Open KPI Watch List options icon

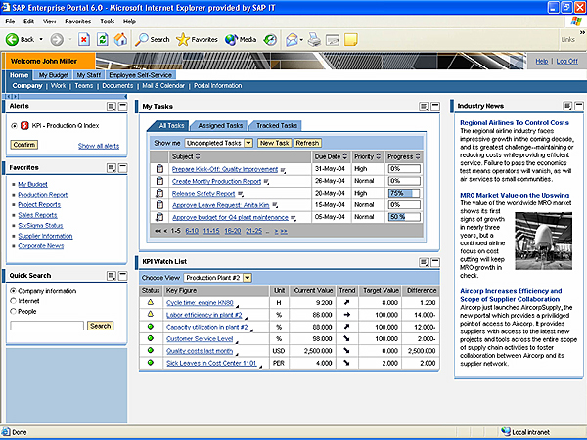[x=424, y=262]
